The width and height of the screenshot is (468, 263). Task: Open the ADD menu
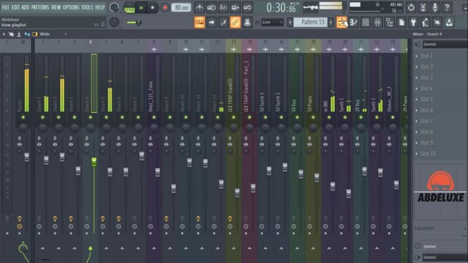click(26, 7)
